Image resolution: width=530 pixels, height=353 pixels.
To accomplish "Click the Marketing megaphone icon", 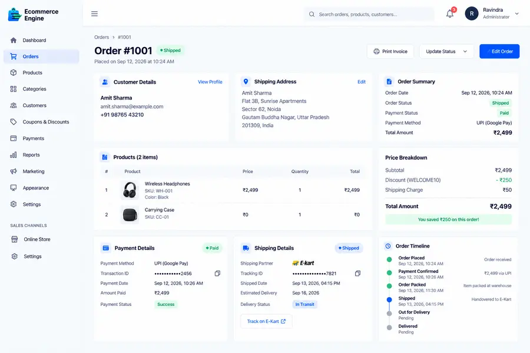I will click(14, 171).
